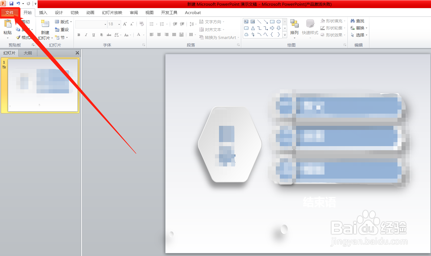Click the Shape Outline (形状轮廓) button
431x256 pixels.
(x=333, y=28)
